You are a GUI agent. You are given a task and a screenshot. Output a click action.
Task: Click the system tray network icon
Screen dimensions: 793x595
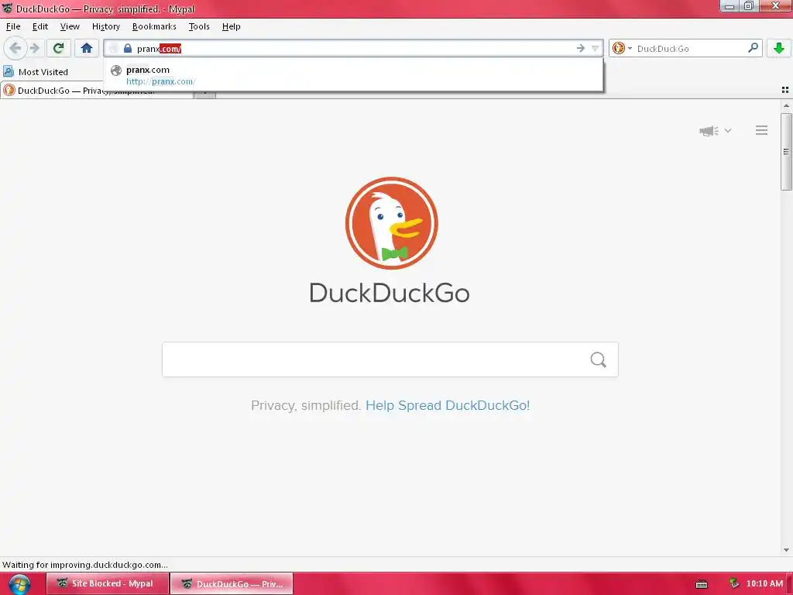point(734,583)
